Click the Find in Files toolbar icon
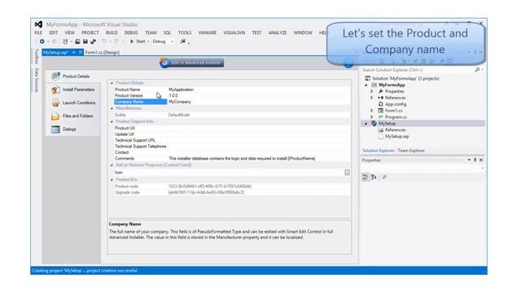This screenshot has height=293, width=521. point(182,42)
